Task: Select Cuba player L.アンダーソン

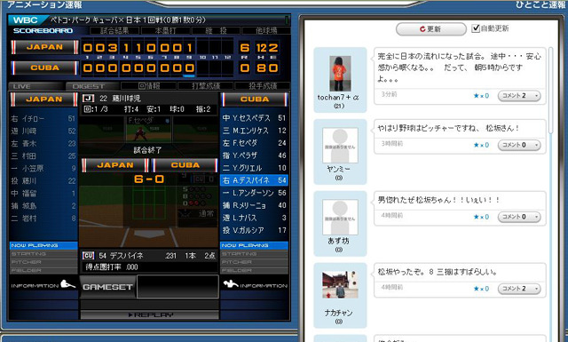Action: tap(255, 193)
